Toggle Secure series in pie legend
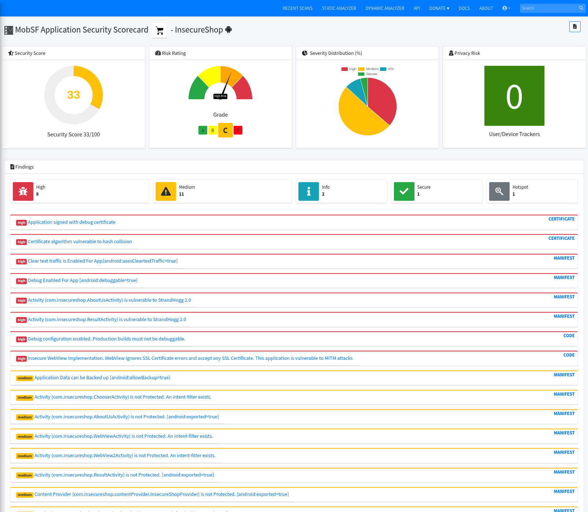Screen dimensions: 588x512 click(x=368, y=74)
